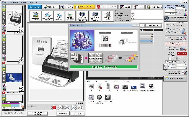The image size is (189, 117).
Task: Click the green Loading Please wait progress bar
Action: point(104,67)
